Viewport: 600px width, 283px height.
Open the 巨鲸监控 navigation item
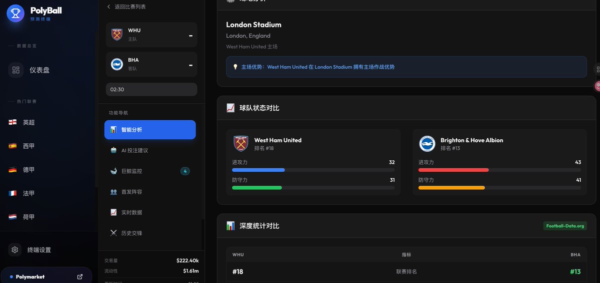[x=150, y=171]
